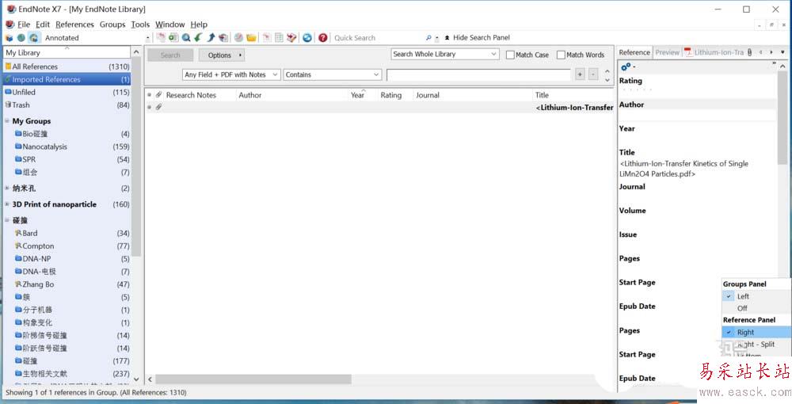Screen dimensions: 792x404
Task: Click the Copy to Local Library toolbar icon
Action: (161, 38)
